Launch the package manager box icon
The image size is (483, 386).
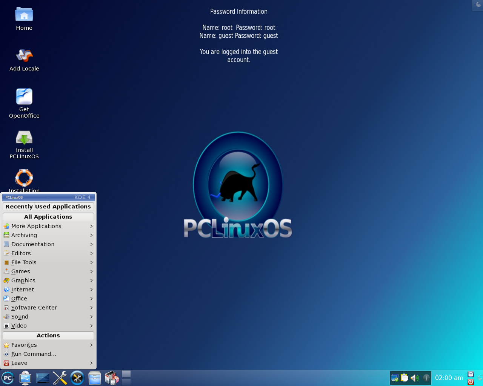[x=112, y=378]
